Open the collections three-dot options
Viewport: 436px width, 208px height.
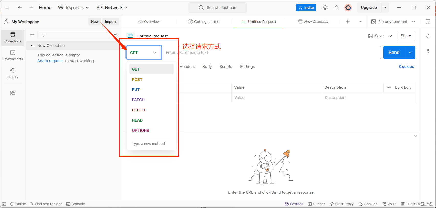tap(115, 35)
